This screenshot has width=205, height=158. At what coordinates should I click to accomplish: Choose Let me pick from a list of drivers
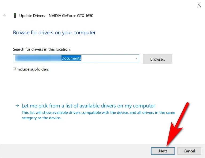click(x=88, y=106)
